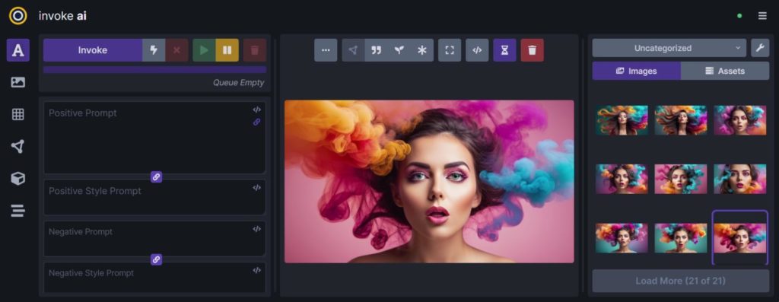
Task: Click into the Positive Prompt field
Action: [x=154, y=138]
